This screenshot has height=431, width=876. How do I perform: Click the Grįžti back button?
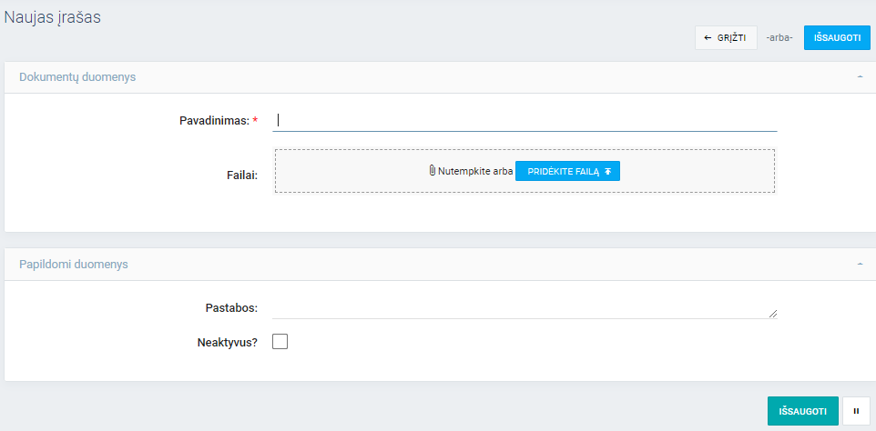pos(725,37)
